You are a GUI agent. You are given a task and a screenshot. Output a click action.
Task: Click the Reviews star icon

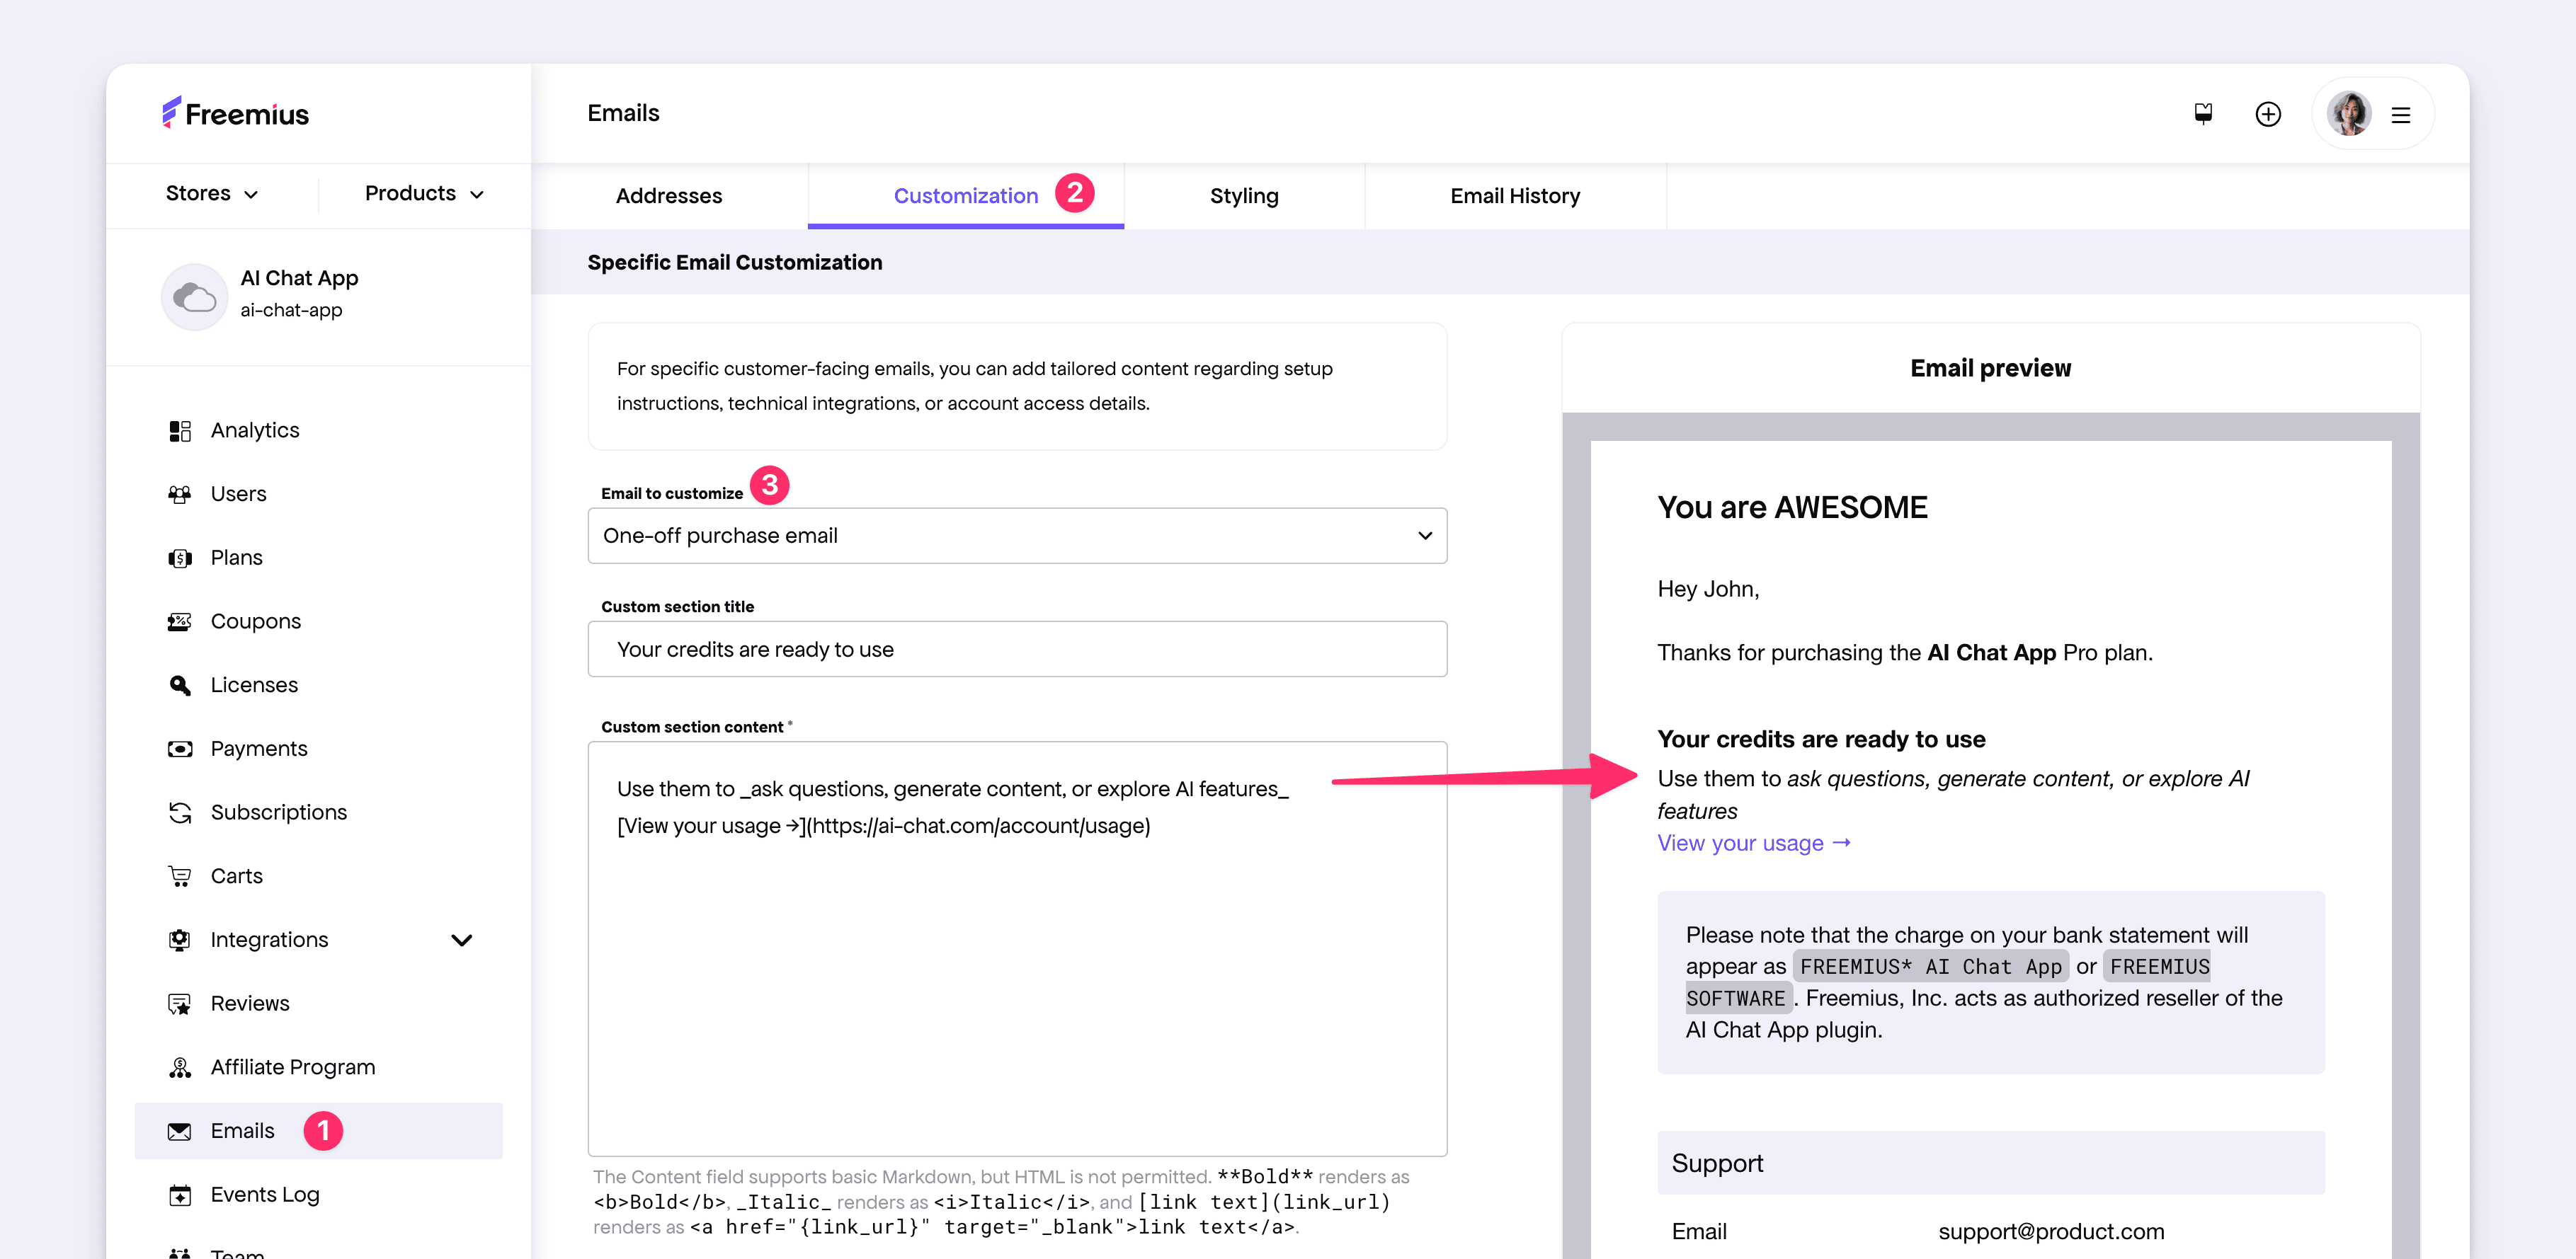[180, 1004]
